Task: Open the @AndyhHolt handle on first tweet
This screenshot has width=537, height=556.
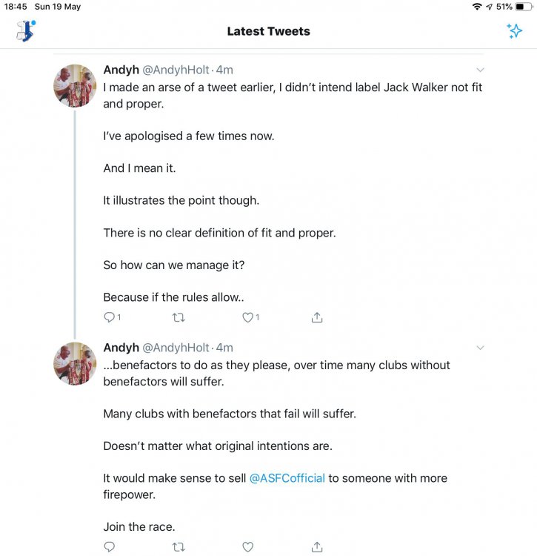Action: point(176,70)
